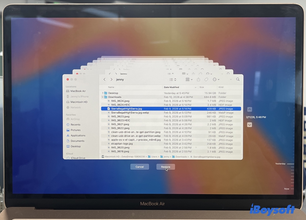Click Downloads in the path bar
Viewport: 306px width, 220px height.
[x=182, y=157]
